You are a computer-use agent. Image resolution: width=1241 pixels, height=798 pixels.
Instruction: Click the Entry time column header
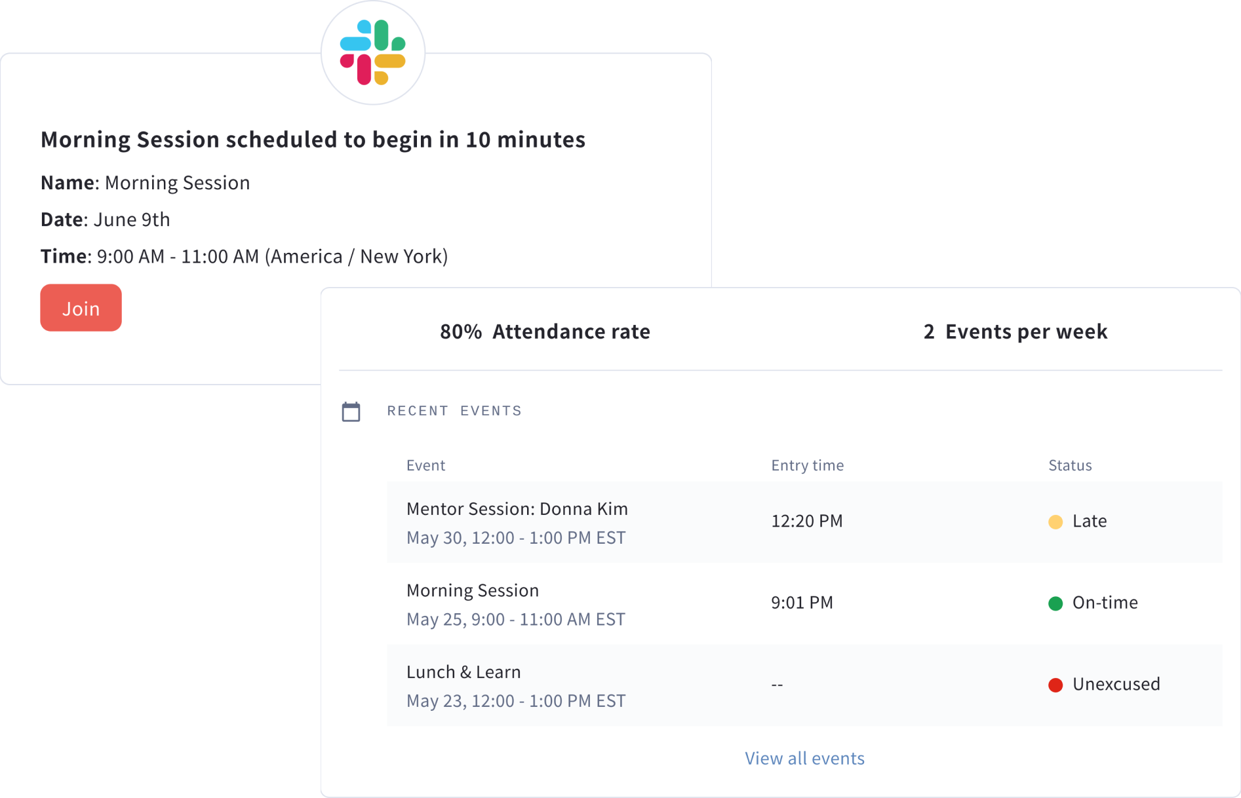[807, 465]
